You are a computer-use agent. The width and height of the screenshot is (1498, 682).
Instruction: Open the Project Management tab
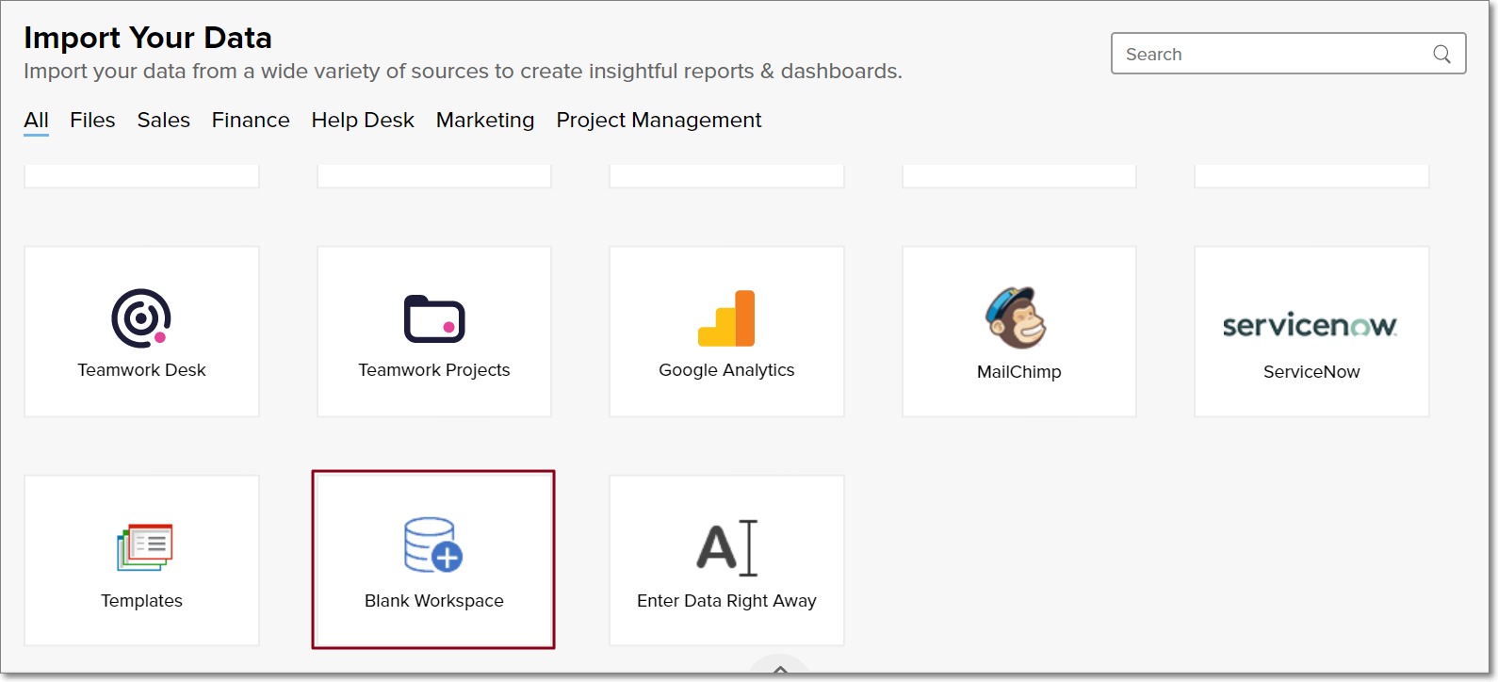[x=659, y=121]
